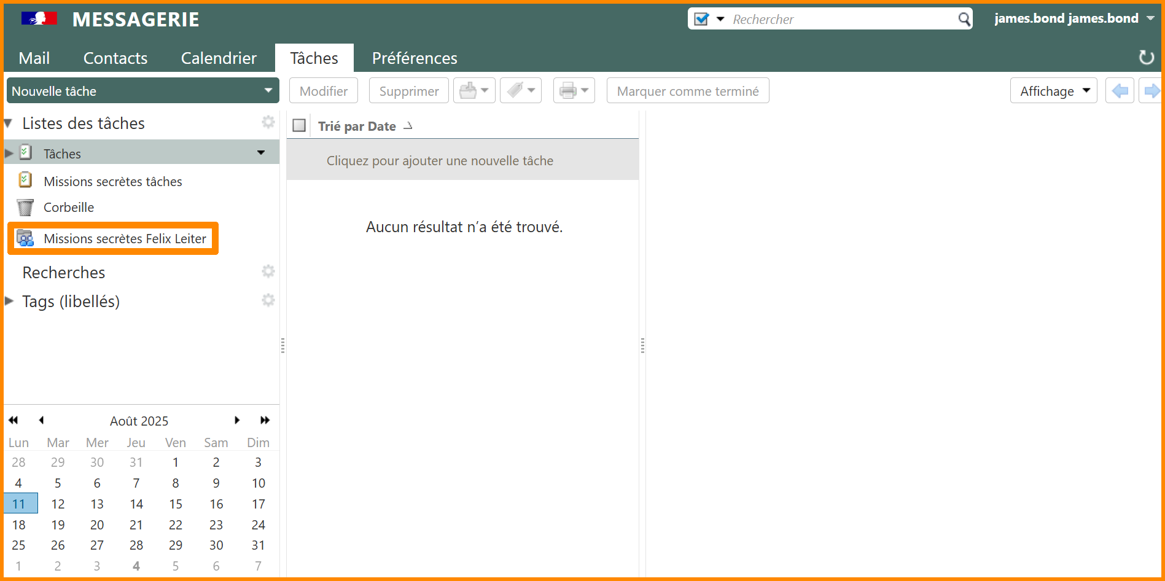The height and width of the screenshot is (581, 1165).
Task: Collapse the Listes des tâches section
Action: pos(9,123)
